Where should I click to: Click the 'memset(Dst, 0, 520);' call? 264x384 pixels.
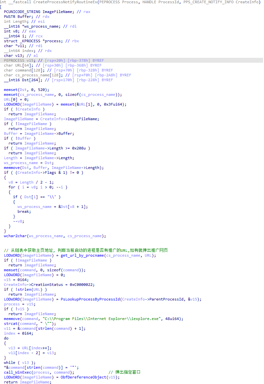tap(26, 90)
